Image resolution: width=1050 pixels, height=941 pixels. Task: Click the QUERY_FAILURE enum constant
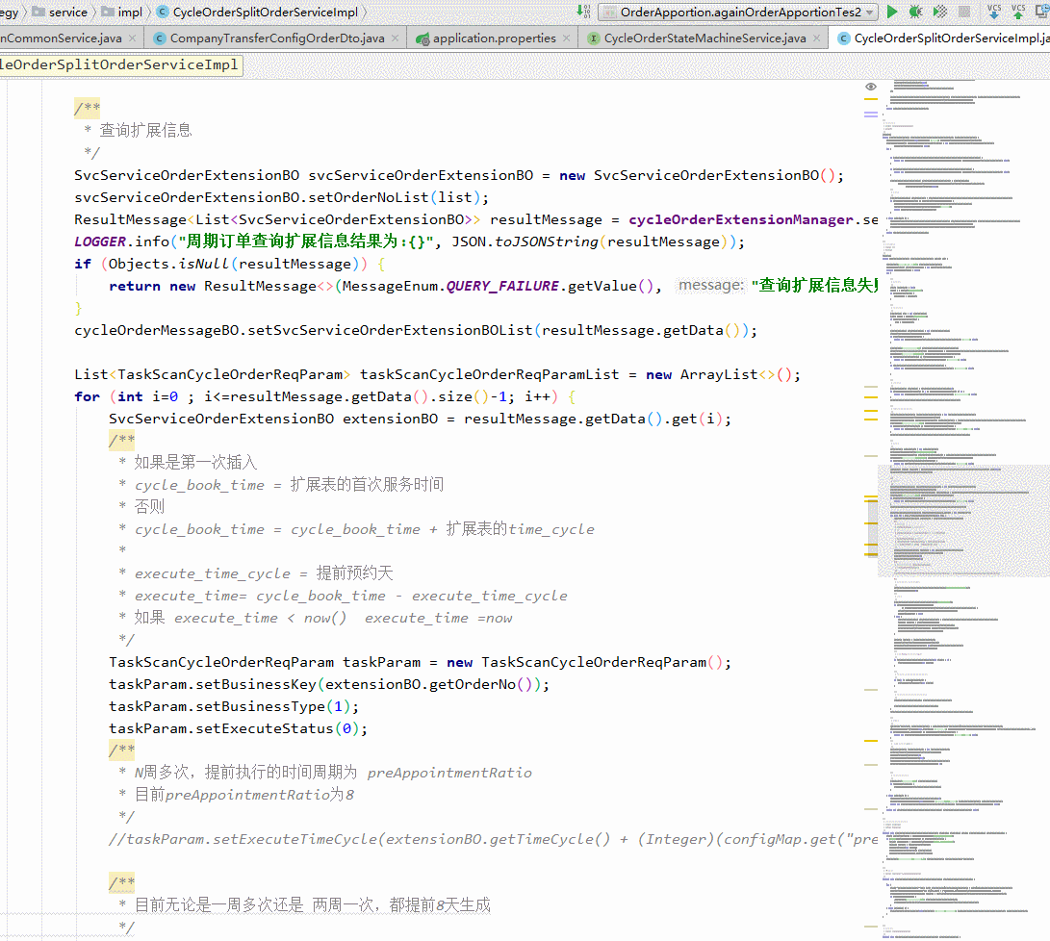tap(502, 286)
